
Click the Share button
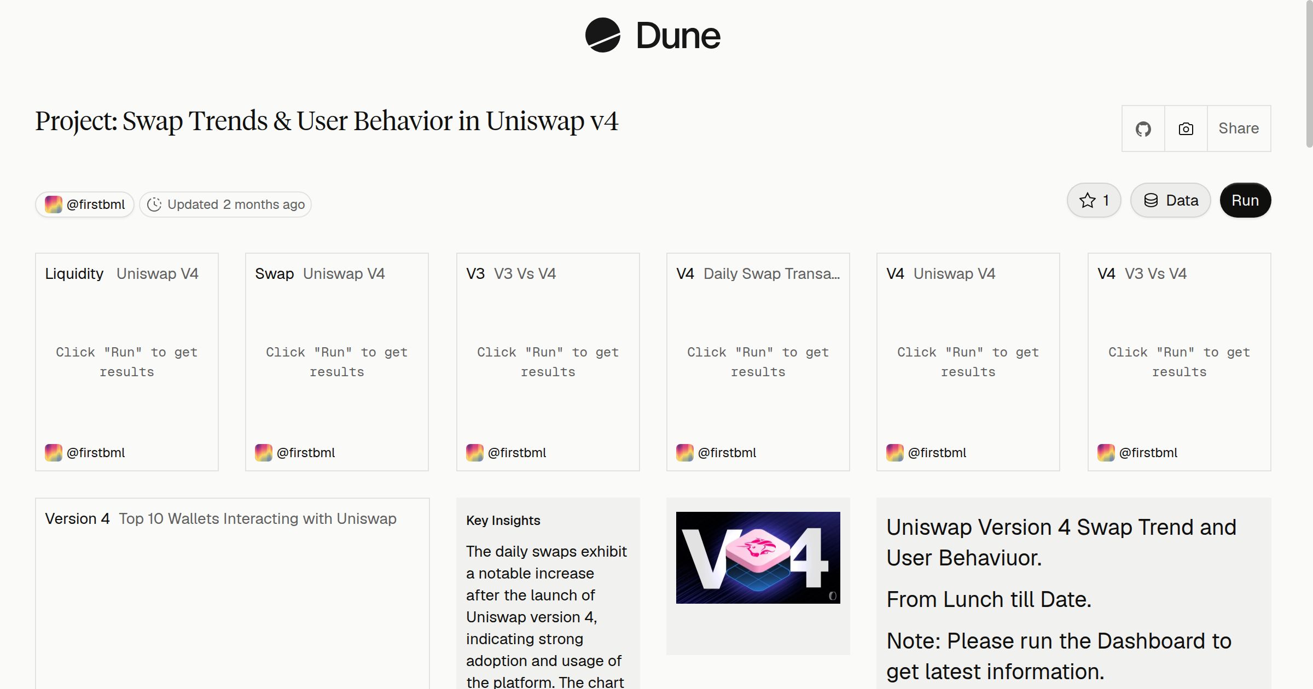pyautogui.click(x=1239, y=129)
